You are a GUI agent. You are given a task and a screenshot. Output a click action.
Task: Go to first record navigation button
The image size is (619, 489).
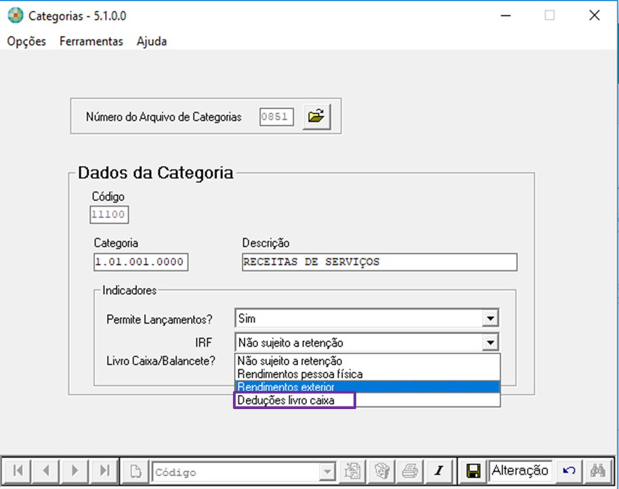[18, 471]
